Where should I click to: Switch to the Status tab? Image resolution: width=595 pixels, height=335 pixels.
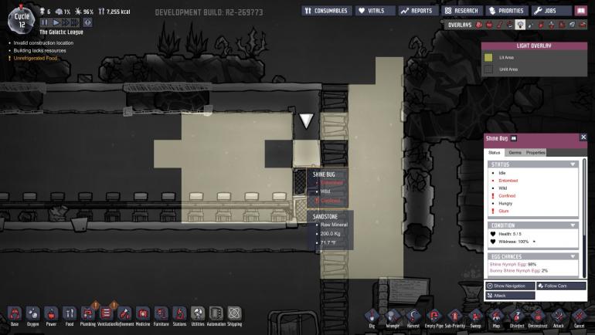click(494, 152)
